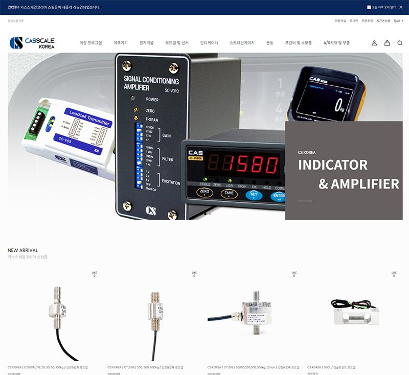Open the A/S자재 및 부품 menu

[x=336, y=43]
